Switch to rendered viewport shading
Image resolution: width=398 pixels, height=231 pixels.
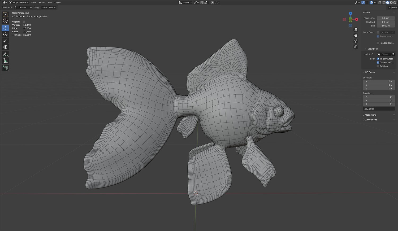[x=395, y=3]
